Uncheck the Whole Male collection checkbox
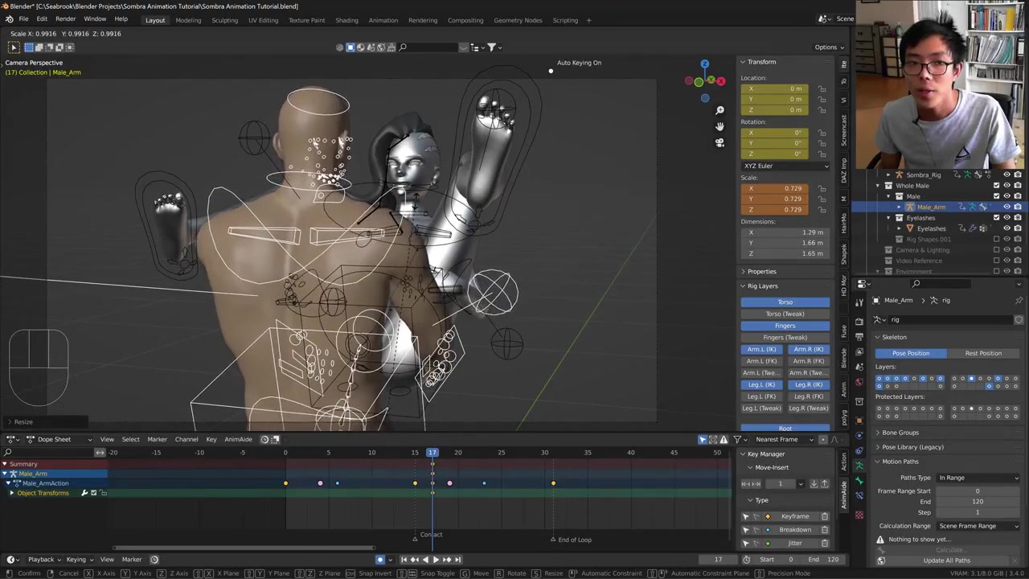The height and width of the screenshot is (579, 1029). (x=996, y=186)
